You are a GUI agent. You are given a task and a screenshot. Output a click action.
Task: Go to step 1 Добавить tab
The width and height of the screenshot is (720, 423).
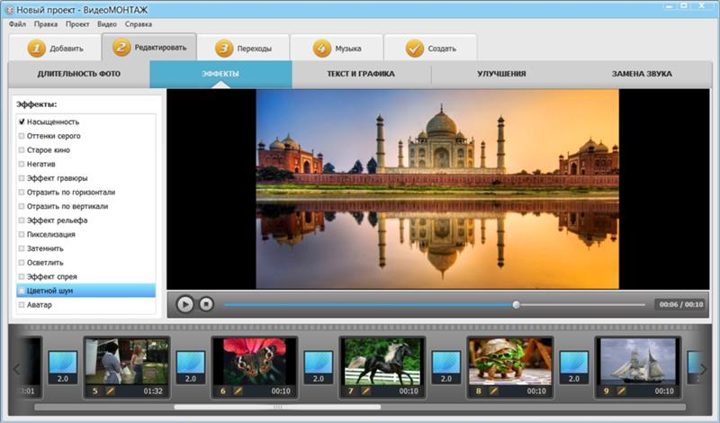coord(55,48)
